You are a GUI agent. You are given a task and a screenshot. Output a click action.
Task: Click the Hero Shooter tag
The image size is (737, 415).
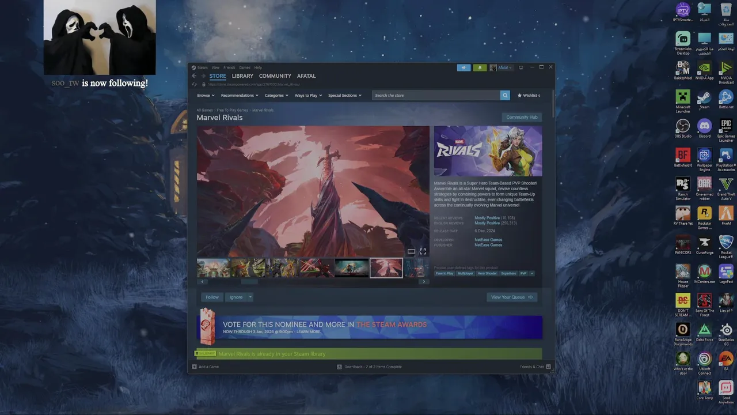pyautogui.click(x=487, y=273)
